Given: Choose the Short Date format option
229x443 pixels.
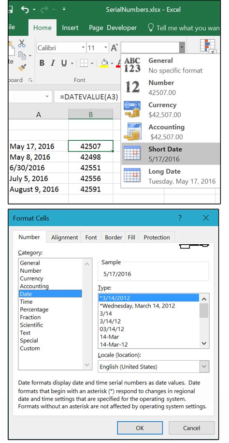Looking at the screenshot, I should (x=171, y=154).
